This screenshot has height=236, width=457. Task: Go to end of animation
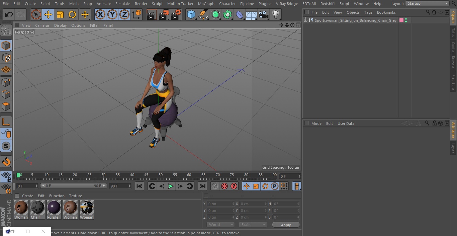(202, 186)
